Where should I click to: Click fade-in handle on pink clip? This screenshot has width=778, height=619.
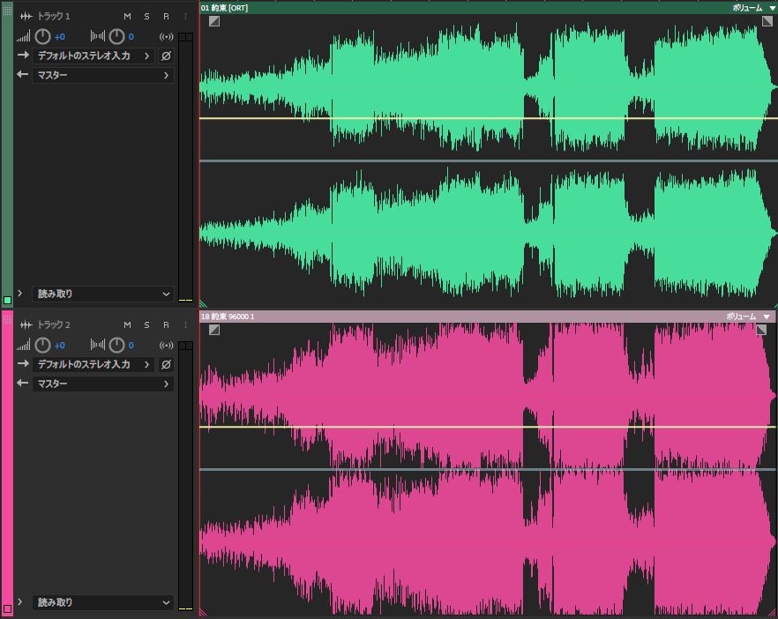[214, 330]
